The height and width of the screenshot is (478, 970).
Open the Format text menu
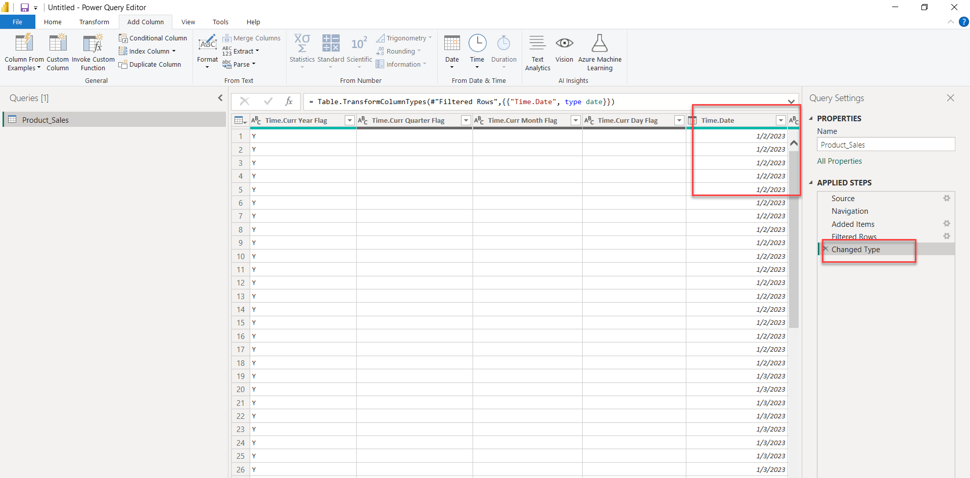[207, 53]
